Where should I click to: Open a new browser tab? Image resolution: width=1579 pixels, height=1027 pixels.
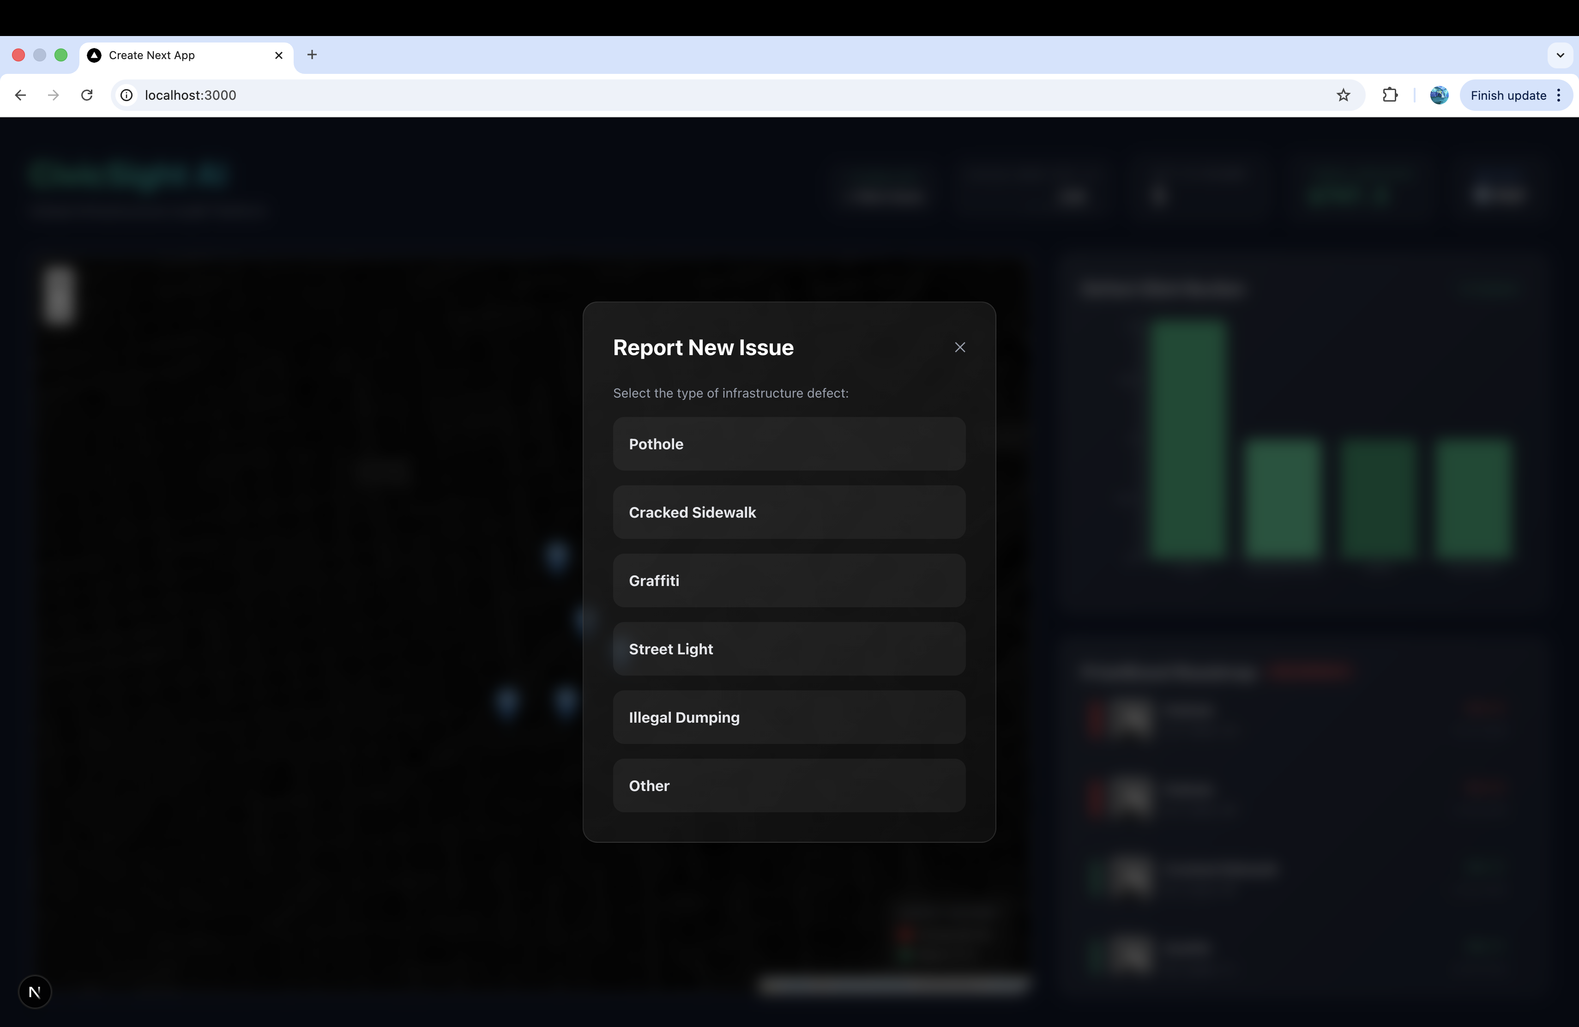312,54
